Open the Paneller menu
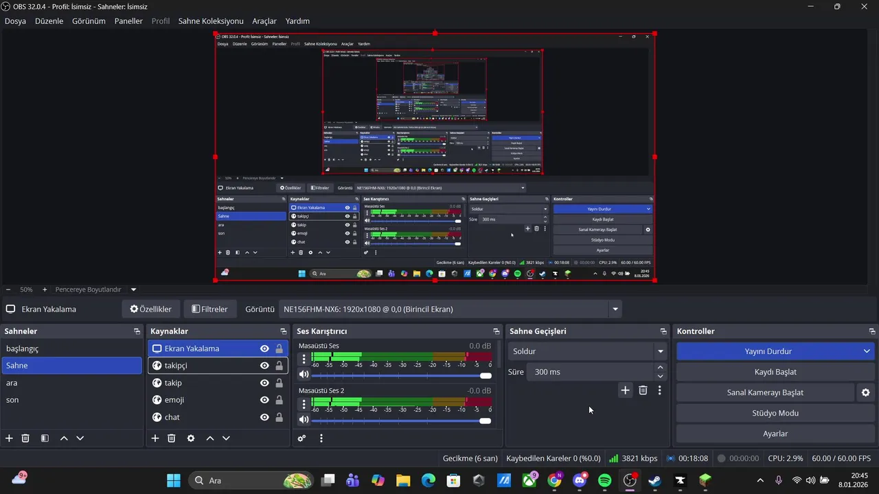The width and height of the screenshot is (879, 494). pyautogui.click(x=128, y=21)
